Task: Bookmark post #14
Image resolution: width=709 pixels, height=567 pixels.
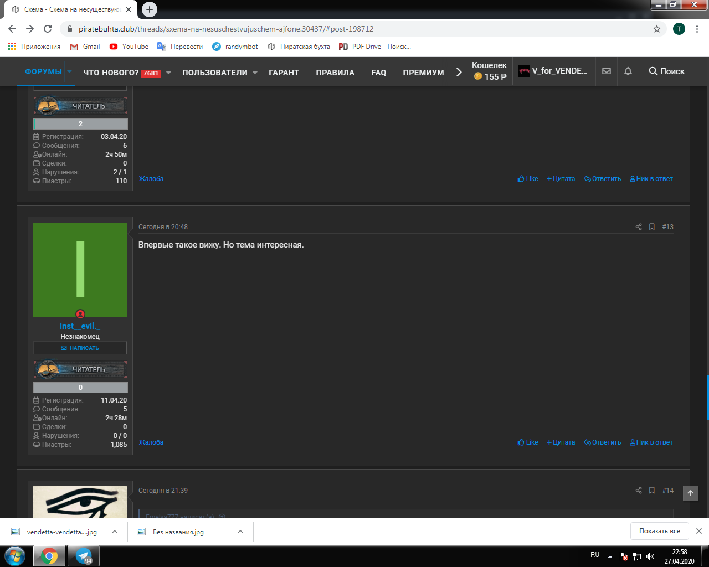Action: pyautogui.click(x=652, y=491)
